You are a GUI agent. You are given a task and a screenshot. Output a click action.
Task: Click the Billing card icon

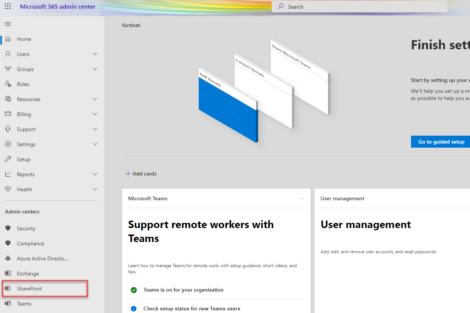[x=8, y=114]
